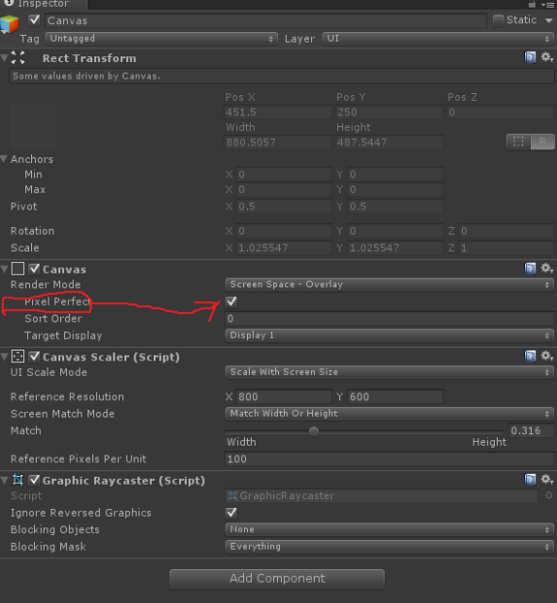Click the Sort Order field

click(x=389, y=319)
